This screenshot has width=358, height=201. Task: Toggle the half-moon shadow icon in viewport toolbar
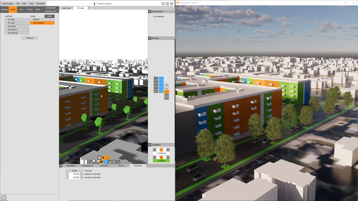coord(103,158)
